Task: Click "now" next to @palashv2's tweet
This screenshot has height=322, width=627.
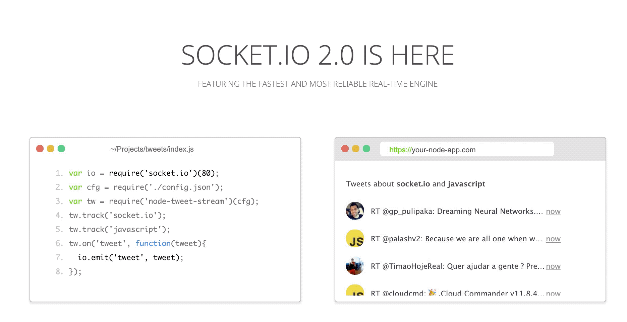Action: (553, 239)
